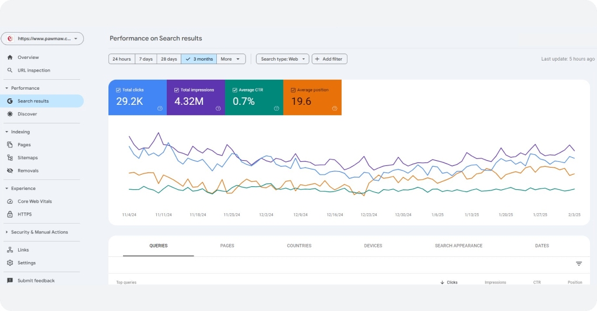Click the HTTPS lock icon

point(10,214)
